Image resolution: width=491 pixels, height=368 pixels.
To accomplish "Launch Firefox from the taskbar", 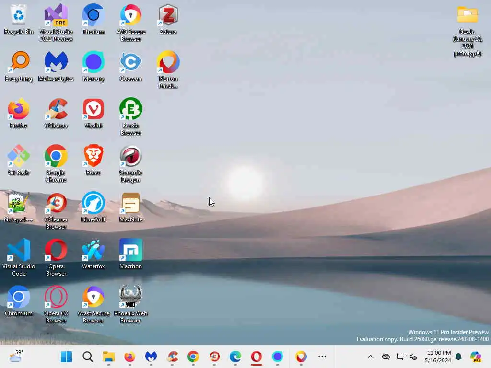I will pyautogui.click(x=129, y=356).
